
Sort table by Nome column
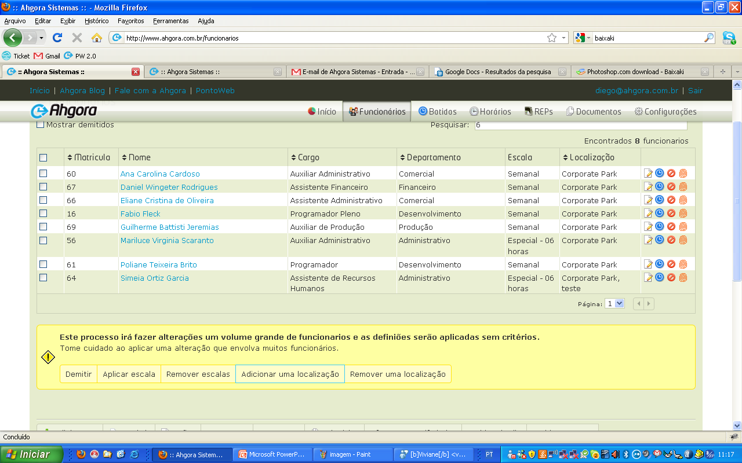136,157
